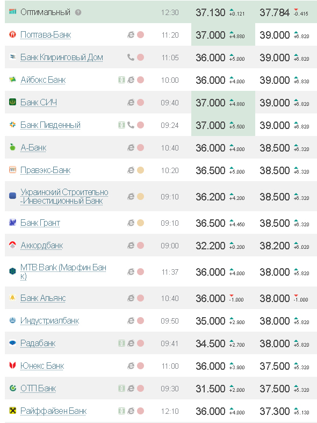Click the Юнекс Банк red logo icon
This screenshot has width=317, height=423.
pyautogui.click(x=12, y=365)
